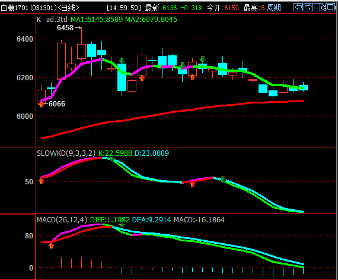Click the maximize chart window icon
Image resolution: width=338 pixels, height=280 pixels.
click(x=330, y=7)
